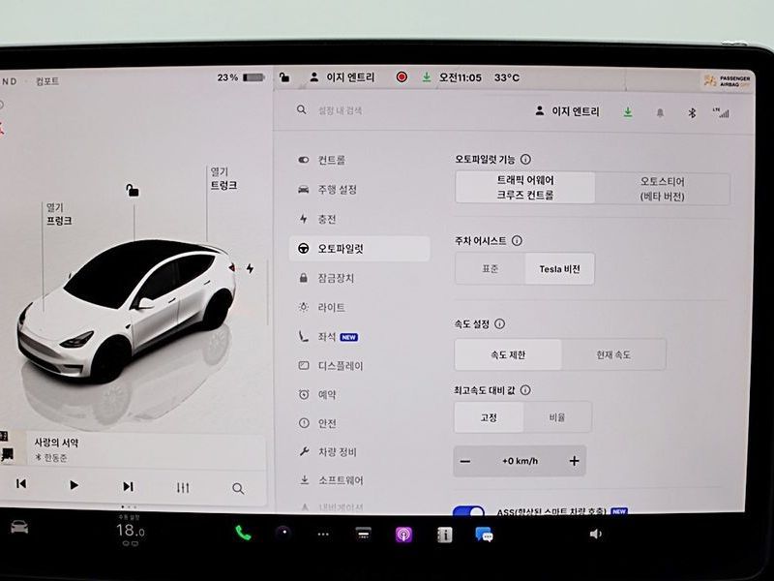774x581 pixels.
Task: Tap the passenger airbag indicator
Action: click(728, 80)
